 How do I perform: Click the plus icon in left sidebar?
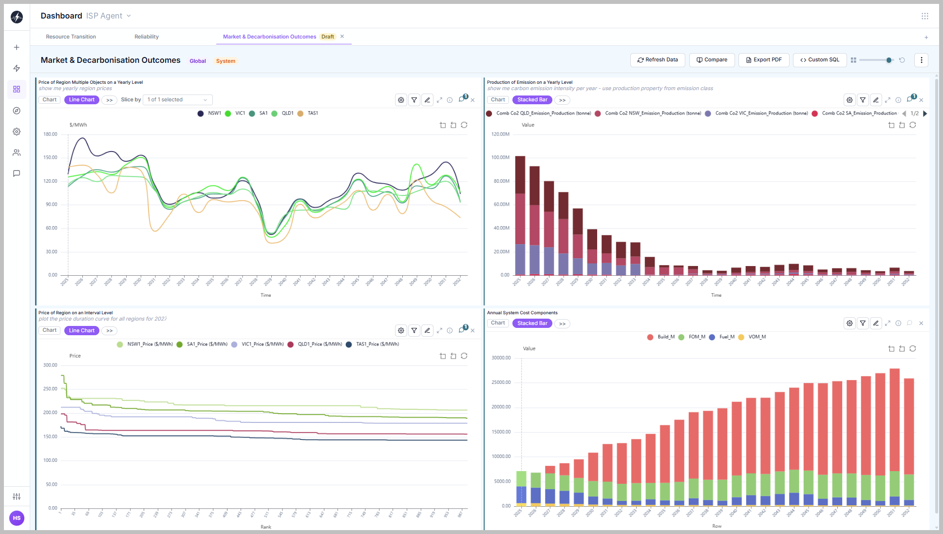click(x=17, y=47)
